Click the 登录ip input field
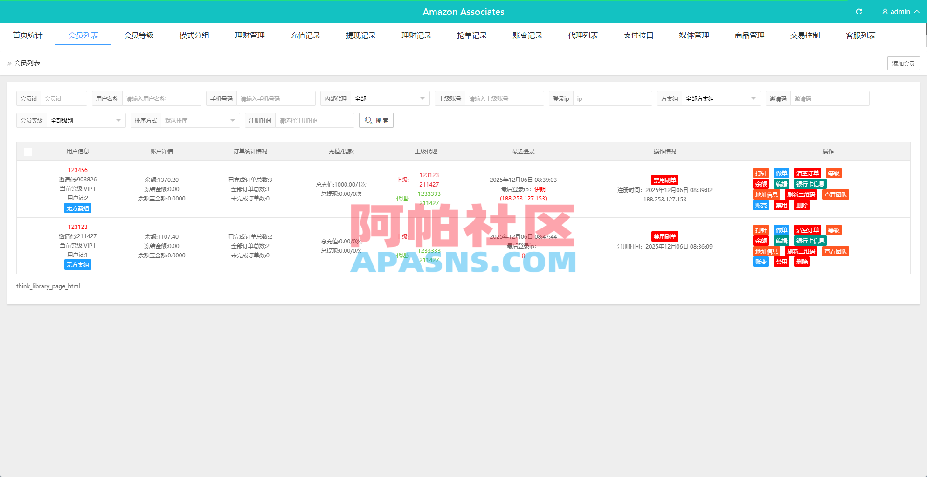The image size is (927, 477). [x=613, y=98]
